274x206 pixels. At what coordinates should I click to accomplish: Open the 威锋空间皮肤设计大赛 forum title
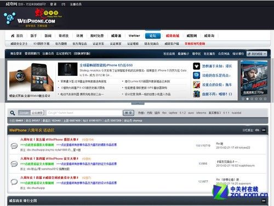(49, 177)
